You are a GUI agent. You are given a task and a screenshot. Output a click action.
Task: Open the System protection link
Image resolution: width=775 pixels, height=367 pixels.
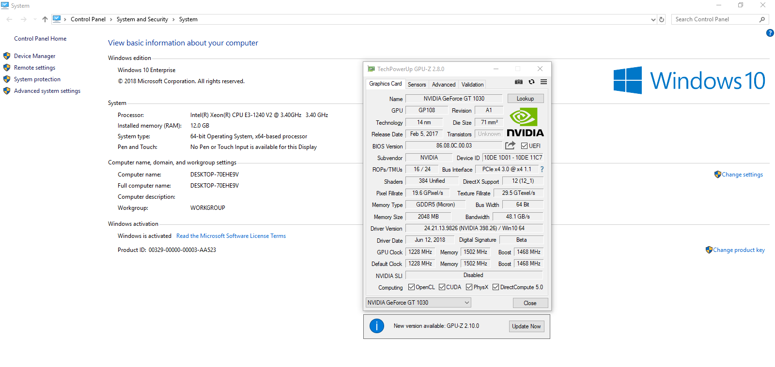tap(37, 79)
